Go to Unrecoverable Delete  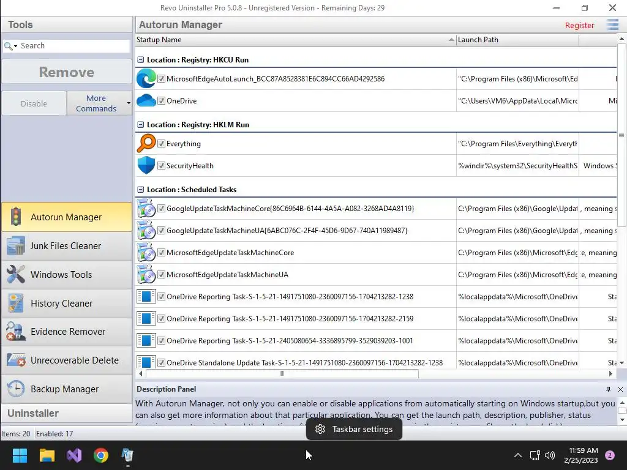click(66, 360)
